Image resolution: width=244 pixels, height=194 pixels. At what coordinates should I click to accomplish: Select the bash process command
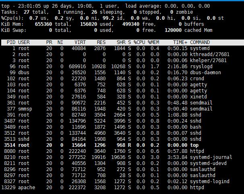(x=196, y=127)
